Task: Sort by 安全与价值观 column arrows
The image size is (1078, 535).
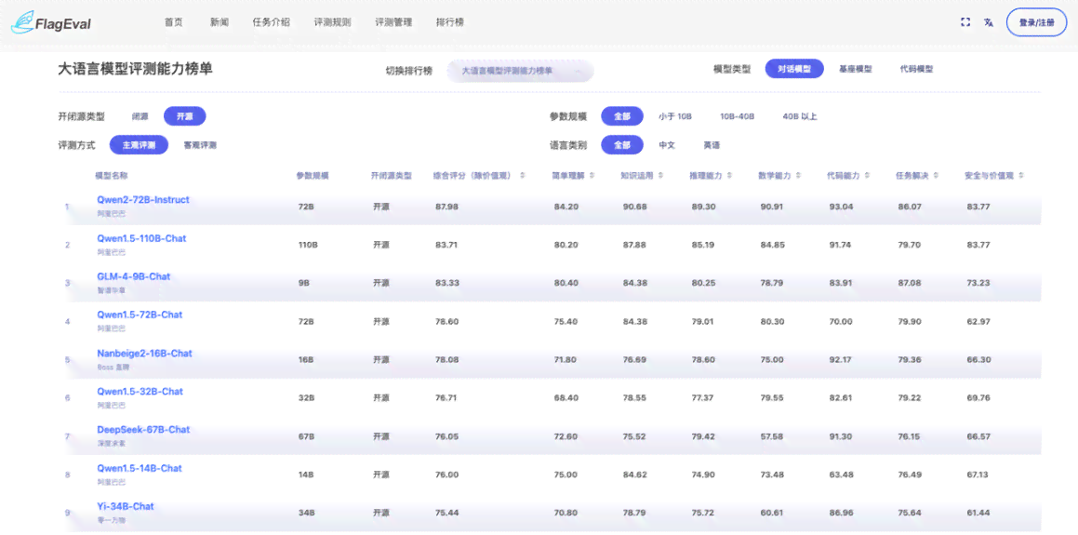Action: (1021, 176)
